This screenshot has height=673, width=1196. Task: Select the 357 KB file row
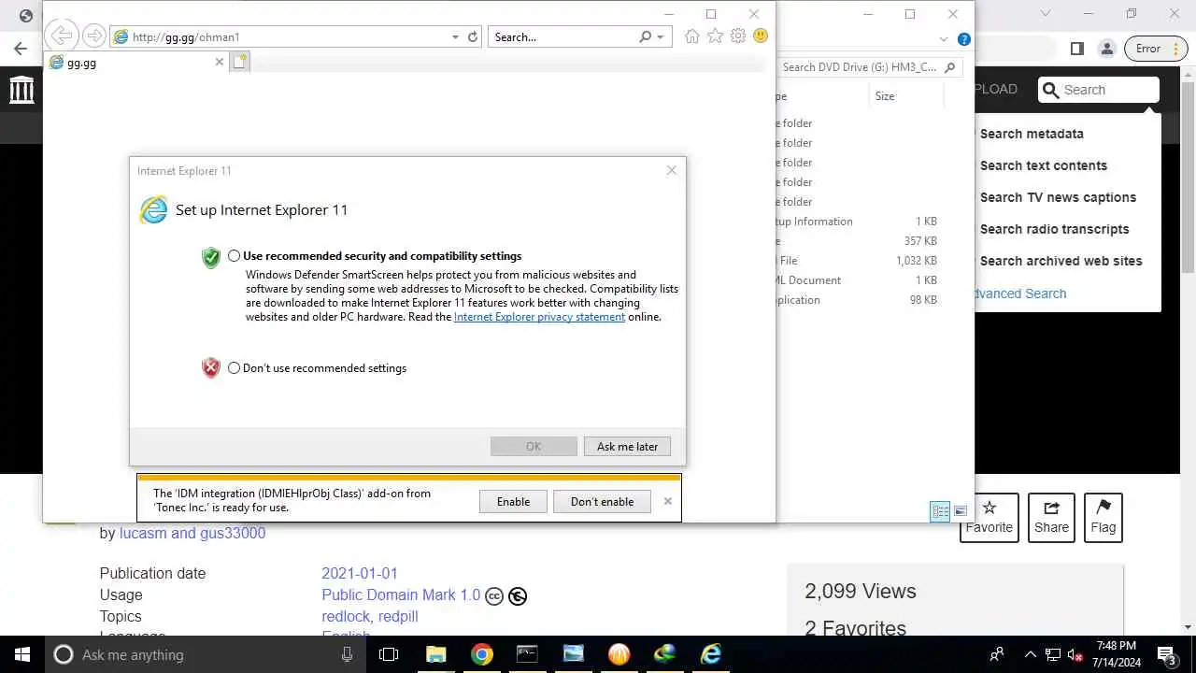[x=860, y=241]
